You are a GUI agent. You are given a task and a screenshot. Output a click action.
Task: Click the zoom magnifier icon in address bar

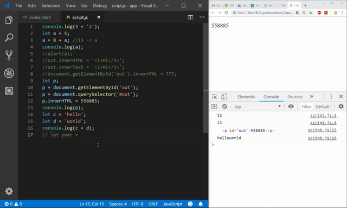point(304,13)
